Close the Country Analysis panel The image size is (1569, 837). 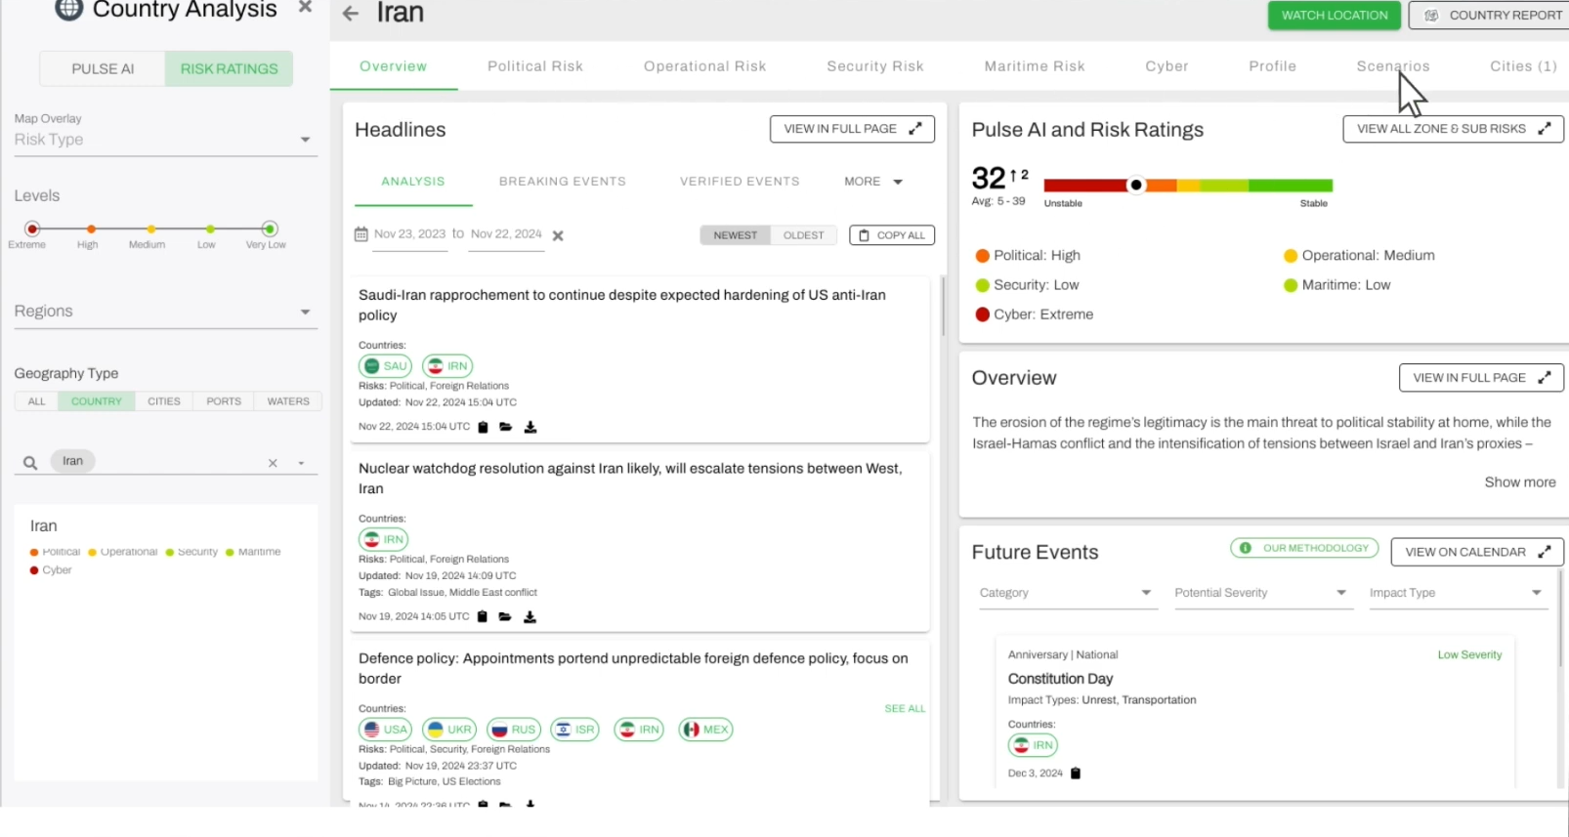click(x=305, y=7)
